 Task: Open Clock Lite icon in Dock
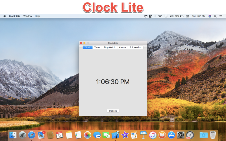click(x=190, y=135)
